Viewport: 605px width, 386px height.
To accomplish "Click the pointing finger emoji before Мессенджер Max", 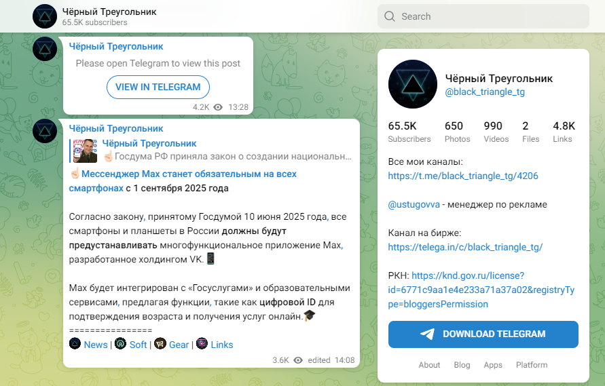I will [75, 174].
